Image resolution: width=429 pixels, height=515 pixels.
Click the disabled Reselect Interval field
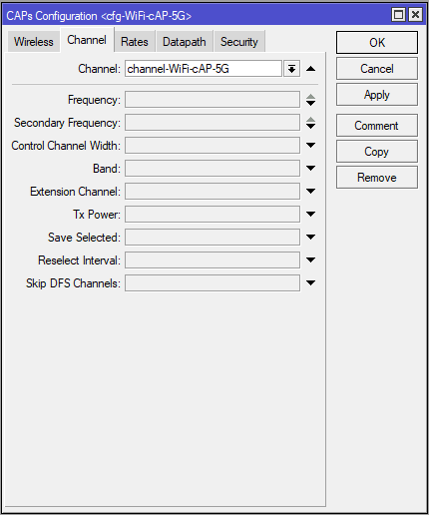(x=213, y=260)
